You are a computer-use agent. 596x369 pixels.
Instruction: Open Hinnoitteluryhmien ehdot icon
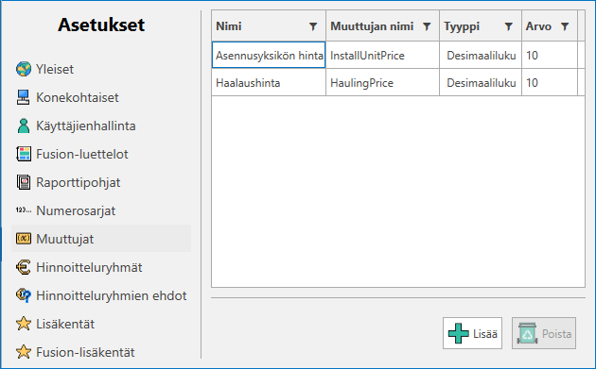point(24,295)
